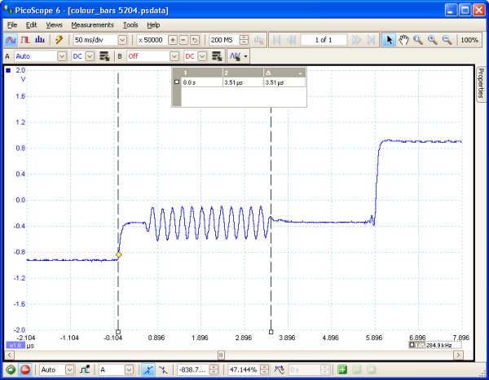Select falling edge trigger
The image size is (489, 380).
pyautogui.click(x=163, y=370)
